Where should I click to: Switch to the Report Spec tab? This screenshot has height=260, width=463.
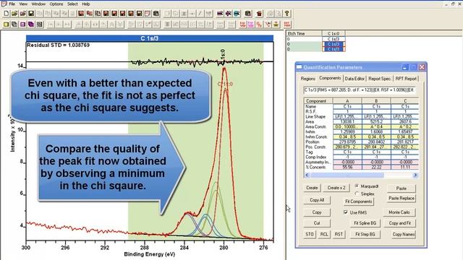tap(380, 79)
